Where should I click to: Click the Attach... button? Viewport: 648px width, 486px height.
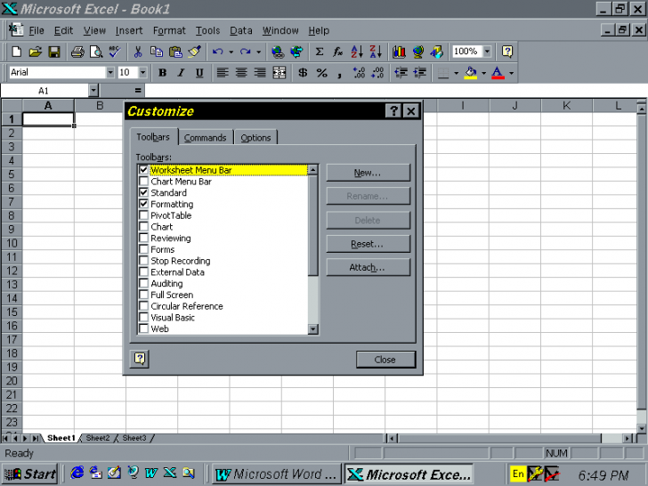click(368, 267)
